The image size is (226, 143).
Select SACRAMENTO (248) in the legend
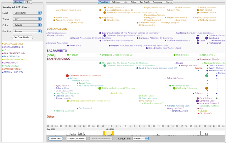coord(14,47)
